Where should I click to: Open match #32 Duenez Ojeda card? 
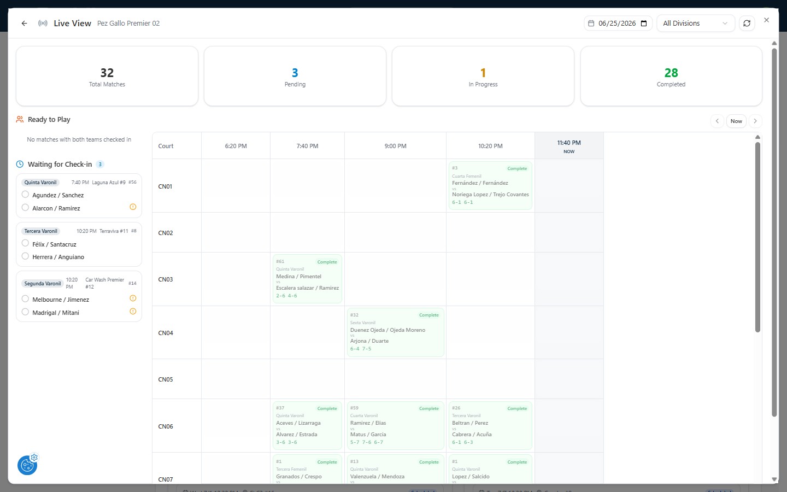tap(395, 332)
